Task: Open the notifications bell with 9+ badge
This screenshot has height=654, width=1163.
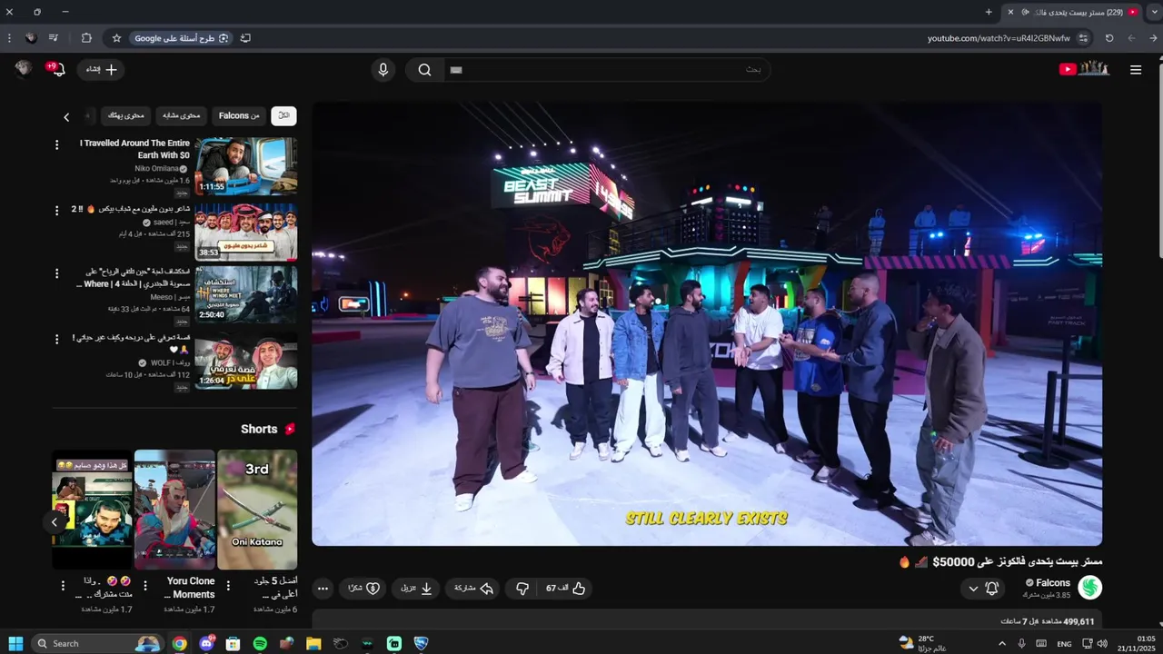Action: coord(57,69)
